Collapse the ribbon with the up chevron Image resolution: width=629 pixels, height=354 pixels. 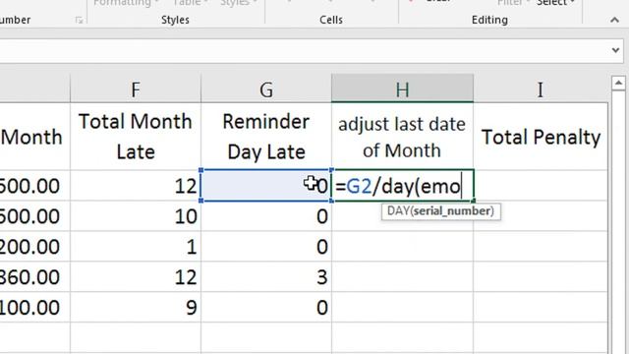614,20
